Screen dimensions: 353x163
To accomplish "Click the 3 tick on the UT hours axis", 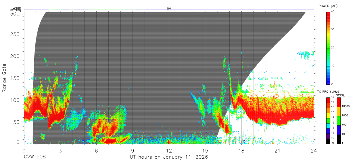I will coord(60,150).
